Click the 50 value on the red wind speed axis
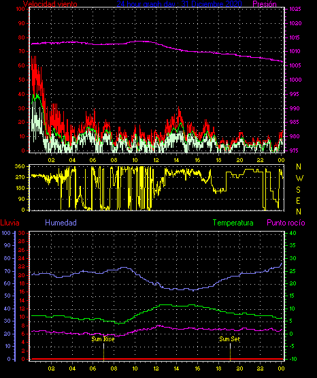 21,80
